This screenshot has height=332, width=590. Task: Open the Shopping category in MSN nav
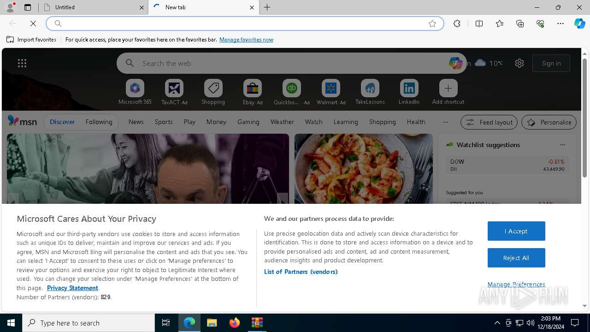point(383,122)
